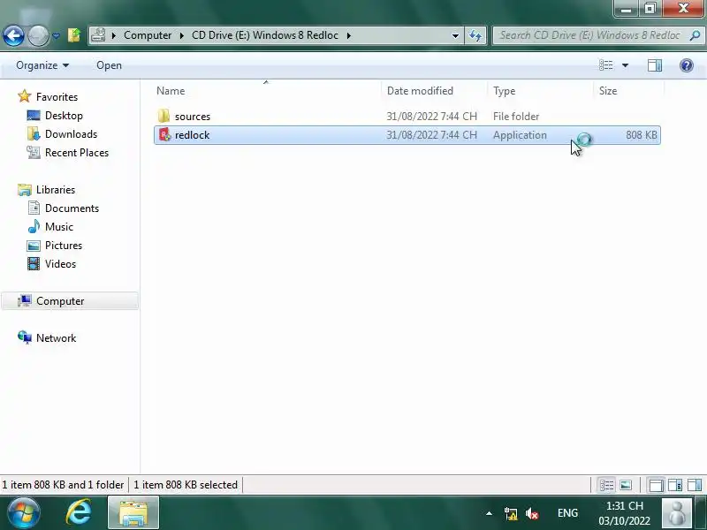The height and width of the screenshot is (530, 707).
Task: Toggle the preview pane button
Action: [x=655, y=65]
